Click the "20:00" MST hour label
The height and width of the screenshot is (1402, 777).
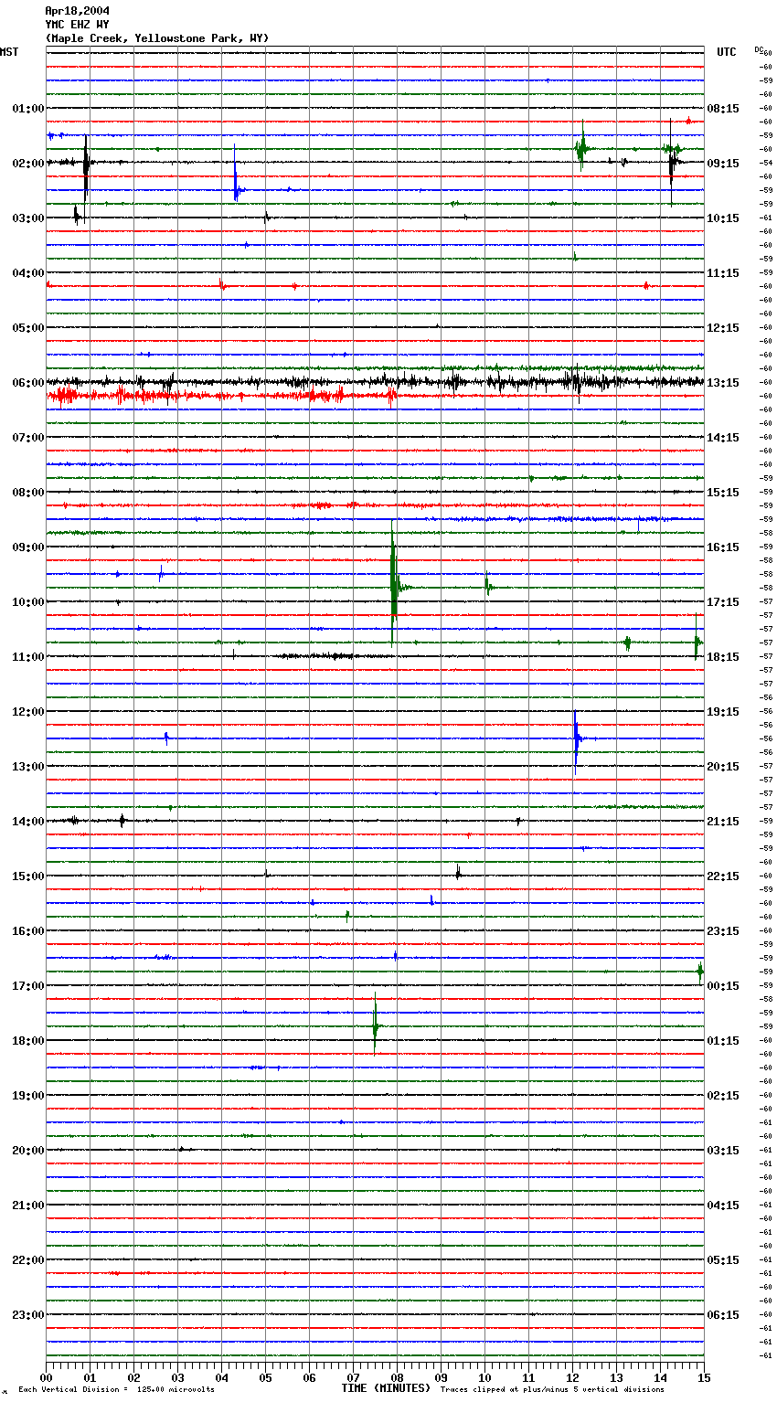tap(28, 1150)
